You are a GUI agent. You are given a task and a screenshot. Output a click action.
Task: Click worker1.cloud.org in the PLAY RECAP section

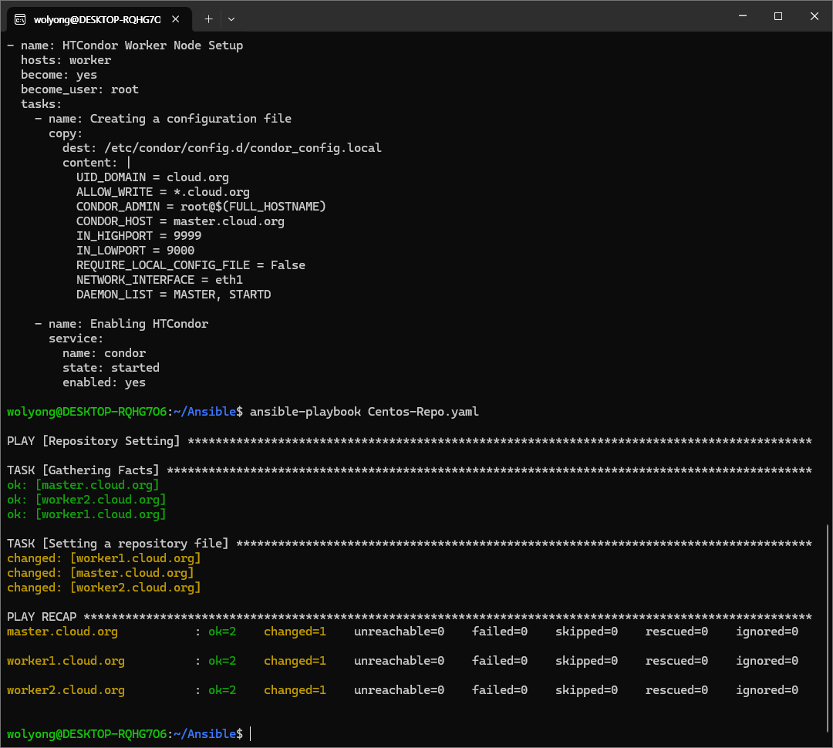coord(66,661)
